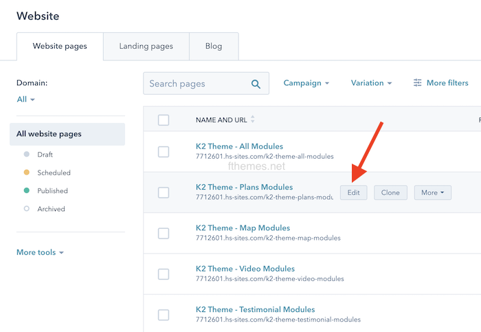This screenshot has width=481, height=332.
Task: Click the k2-theme-map-modules URL text
Action: coord(268,238)
